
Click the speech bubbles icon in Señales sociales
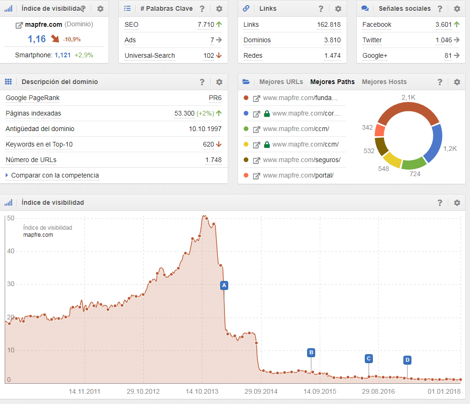click(365, 8)
